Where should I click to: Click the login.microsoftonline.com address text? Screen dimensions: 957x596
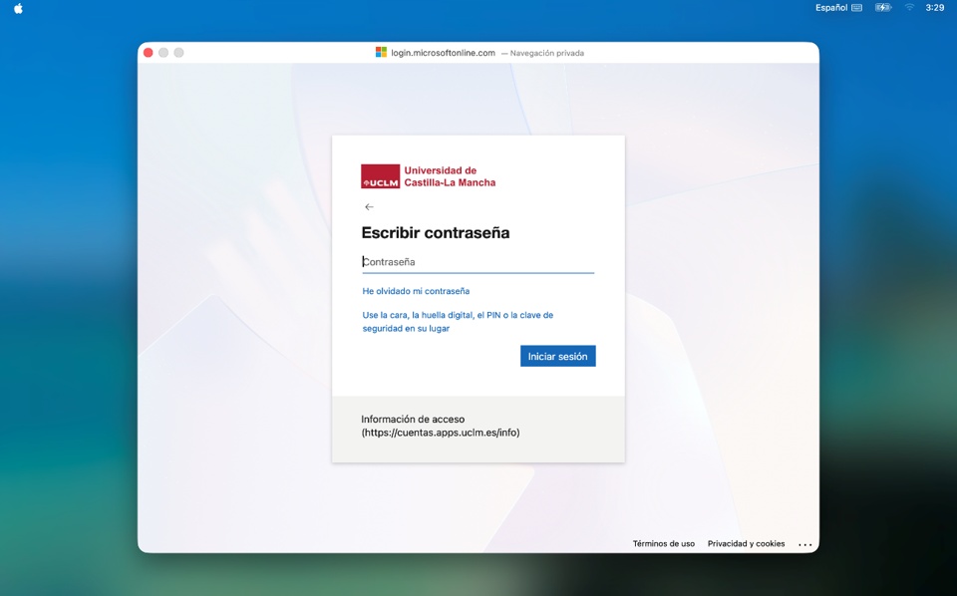[x=443, y=53]
